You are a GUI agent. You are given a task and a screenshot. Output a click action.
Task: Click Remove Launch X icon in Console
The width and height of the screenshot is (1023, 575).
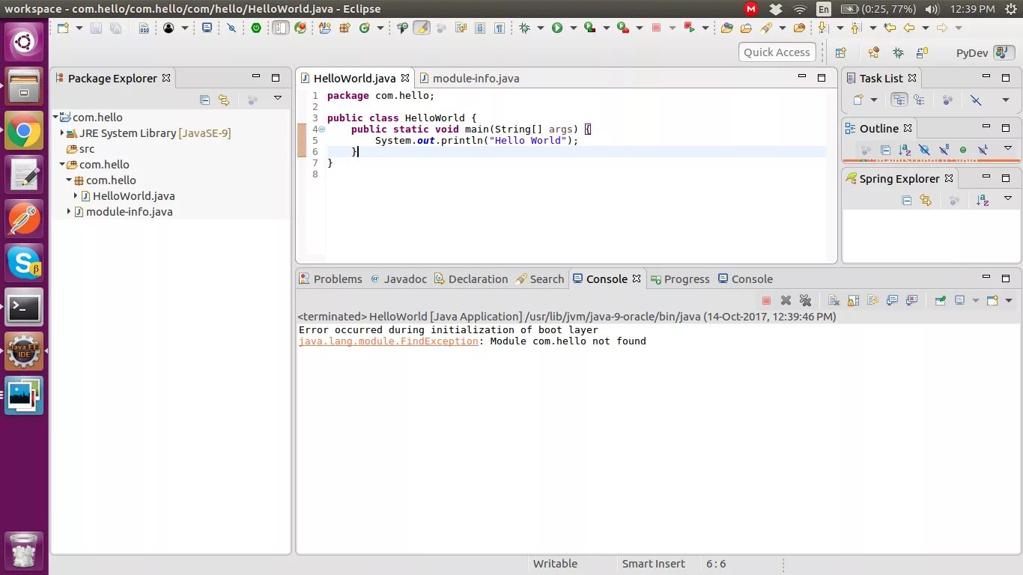786,300
